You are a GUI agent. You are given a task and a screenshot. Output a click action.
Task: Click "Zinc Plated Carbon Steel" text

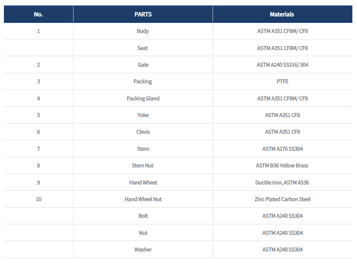(282, 199)
